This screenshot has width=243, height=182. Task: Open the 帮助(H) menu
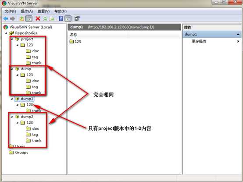click(61, 11)
